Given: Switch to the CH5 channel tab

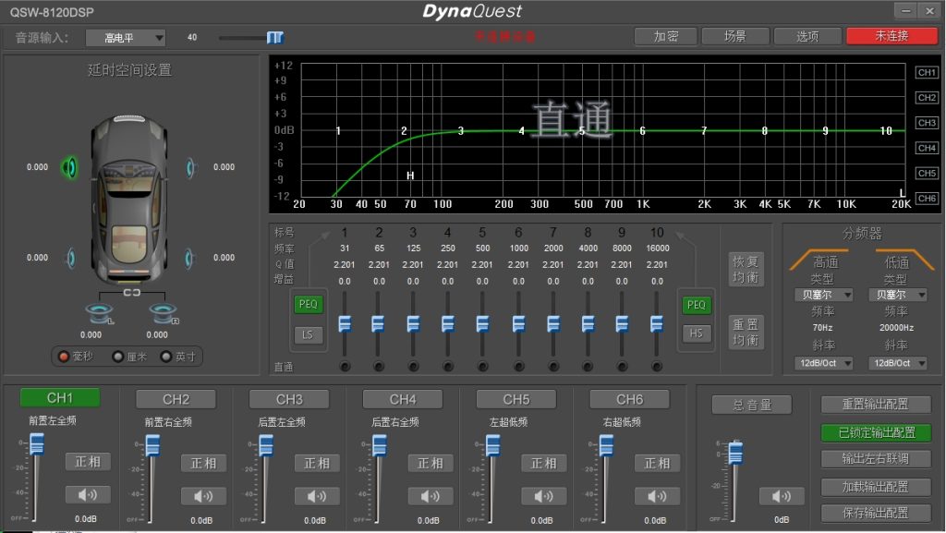Looking at the screenshot, I should (x=515, y=399).
